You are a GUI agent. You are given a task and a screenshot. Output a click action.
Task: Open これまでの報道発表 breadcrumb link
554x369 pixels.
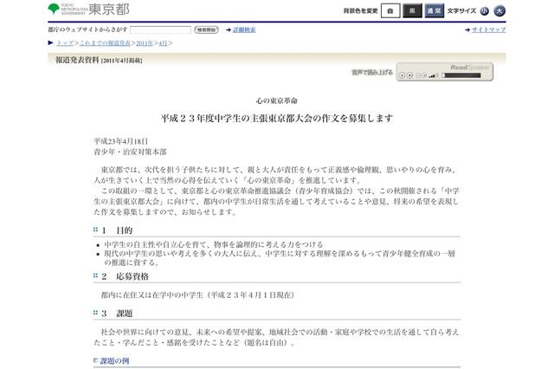[105, 43]
